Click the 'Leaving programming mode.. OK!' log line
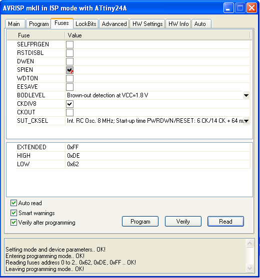 [44, 269]
